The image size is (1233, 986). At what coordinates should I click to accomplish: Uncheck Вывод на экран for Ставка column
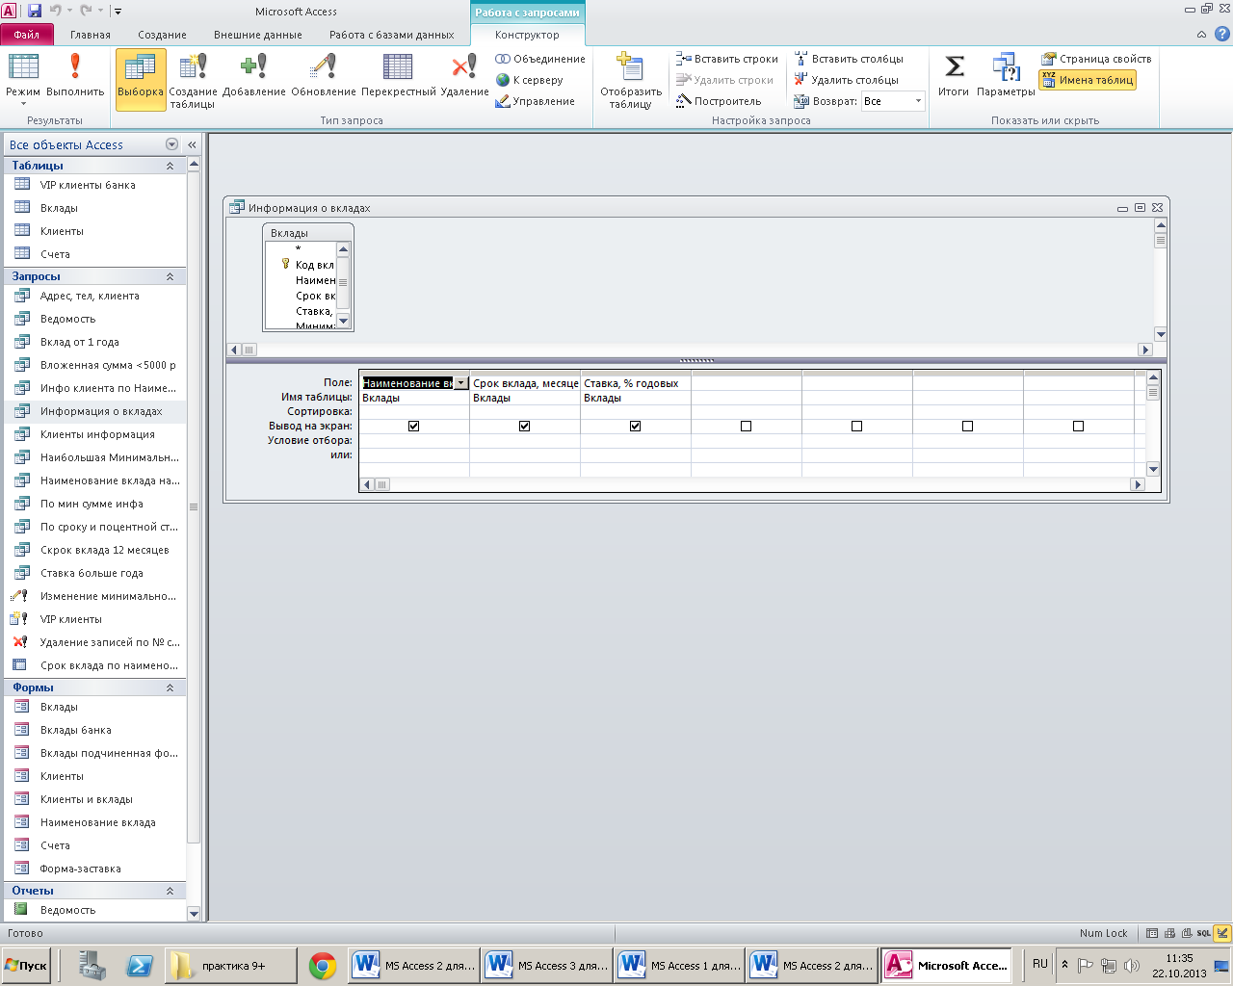coord(636,426)
